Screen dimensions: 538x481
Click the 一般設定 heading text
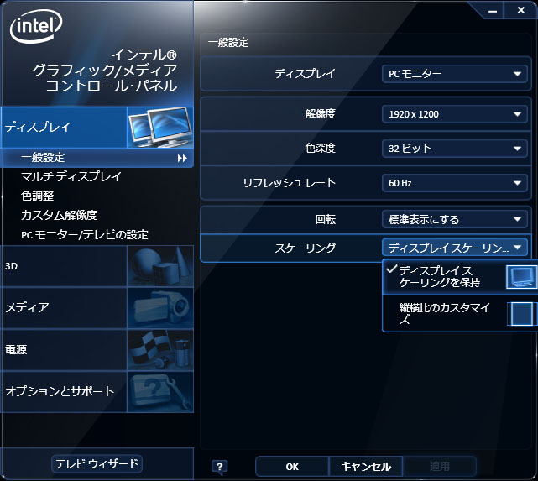coord(228,43)
